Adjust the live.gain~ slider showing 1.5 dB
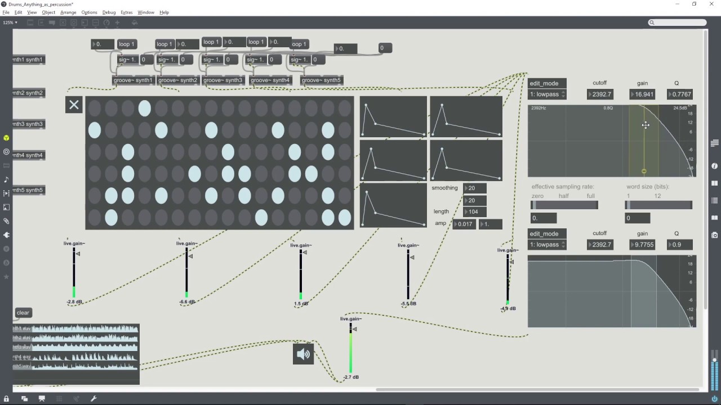Image resolution: width=721 pixels, height=405 pixels. 301,274
